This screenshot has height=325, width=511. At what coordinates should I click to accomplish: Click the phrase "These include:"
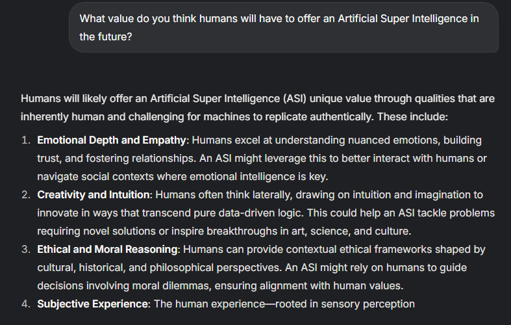412,117
